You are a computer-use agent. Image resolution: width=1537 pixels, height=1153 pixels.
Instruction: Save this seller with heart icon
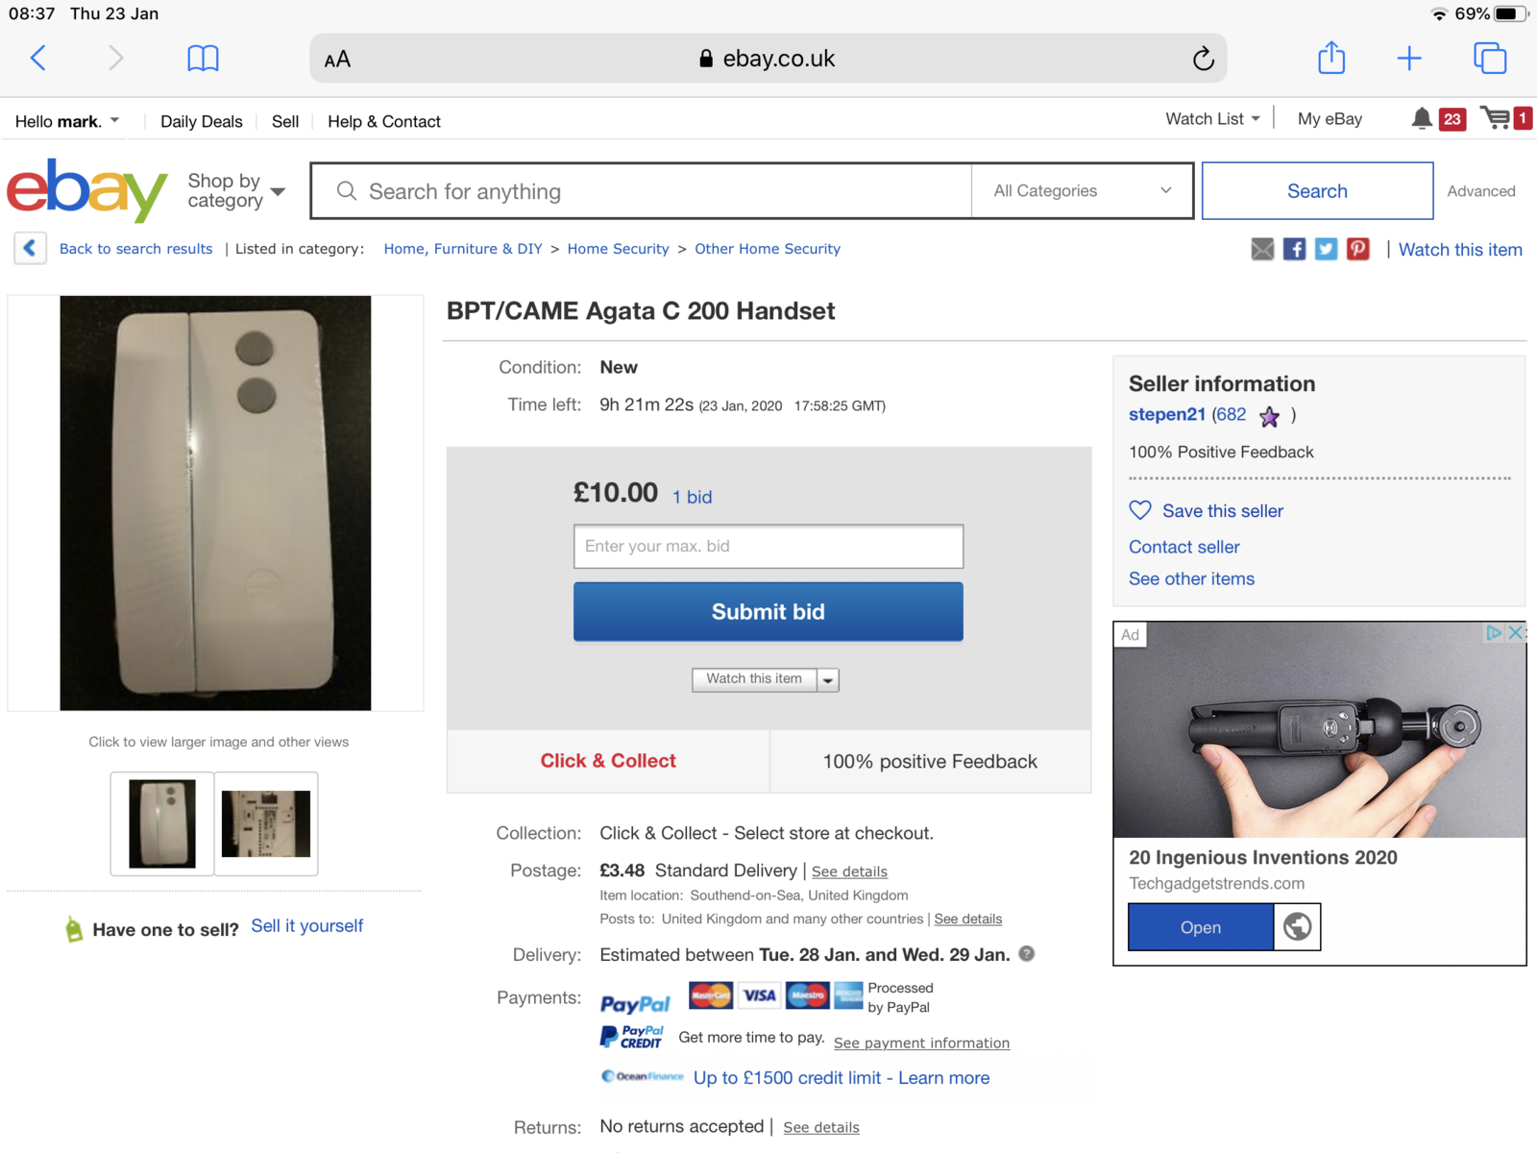(1140, 510)
